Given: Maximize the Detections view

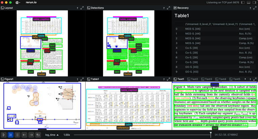Looking at the screenshot, I should tap(168, 8).
